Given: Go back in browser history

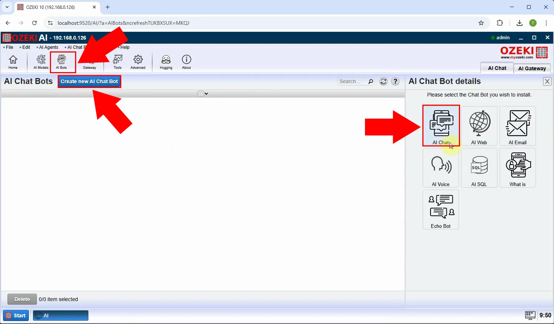Looking at the screenshot, I should [8, 23].
